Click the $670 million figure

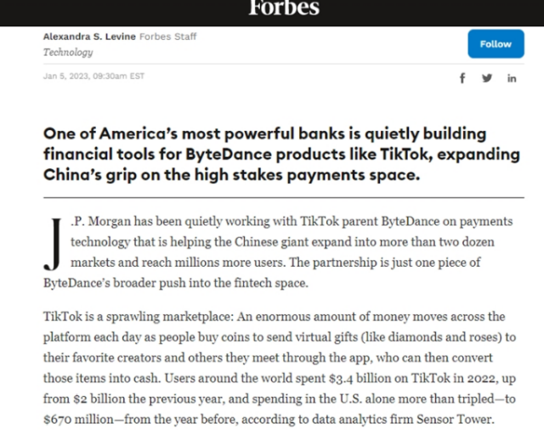pyautogui.click(x=78, y=419)
